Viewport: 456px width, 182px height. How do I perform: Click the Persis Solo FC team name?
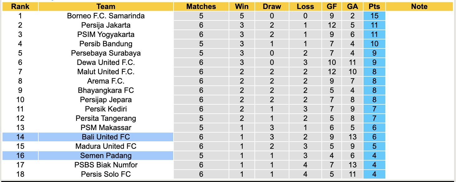(106, 174)
